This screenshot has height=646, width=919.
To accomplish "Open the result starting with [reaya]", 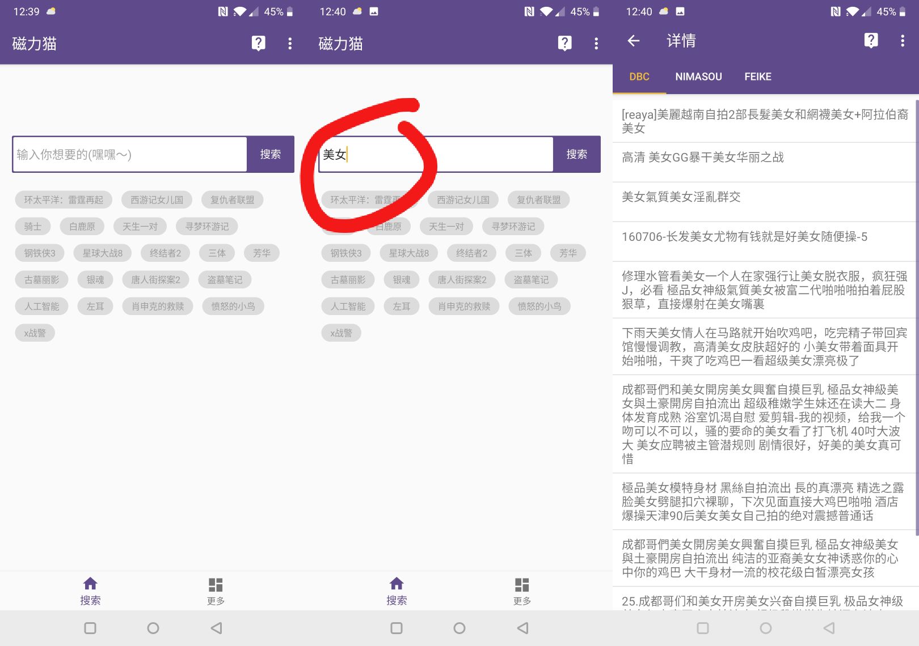I will [x=764, y=121].
